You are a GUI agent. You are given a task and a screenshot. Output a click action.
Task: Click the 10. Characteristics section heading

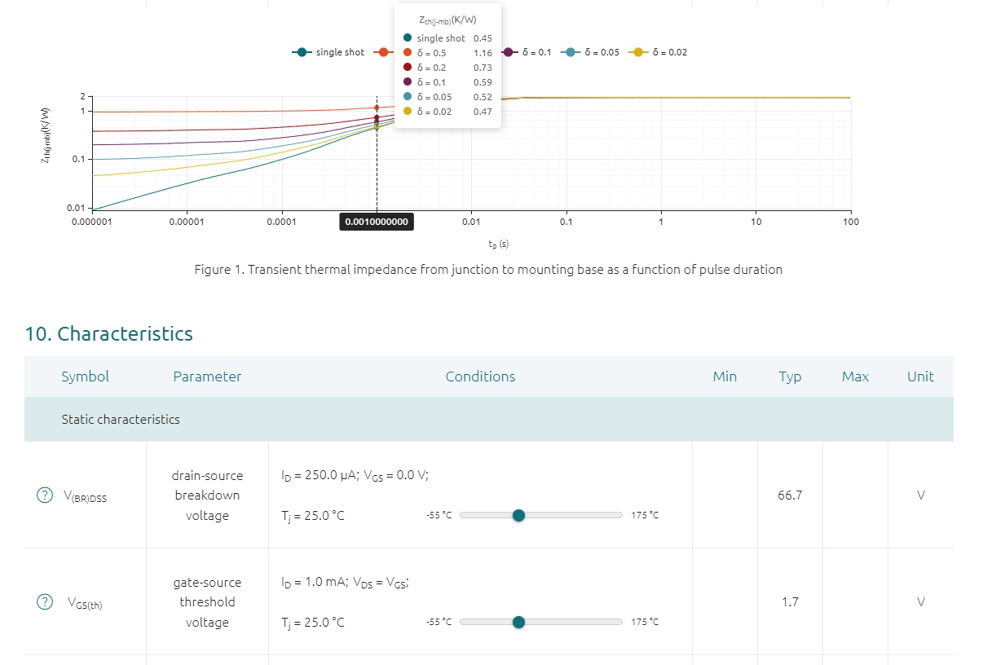coord(109,334)
